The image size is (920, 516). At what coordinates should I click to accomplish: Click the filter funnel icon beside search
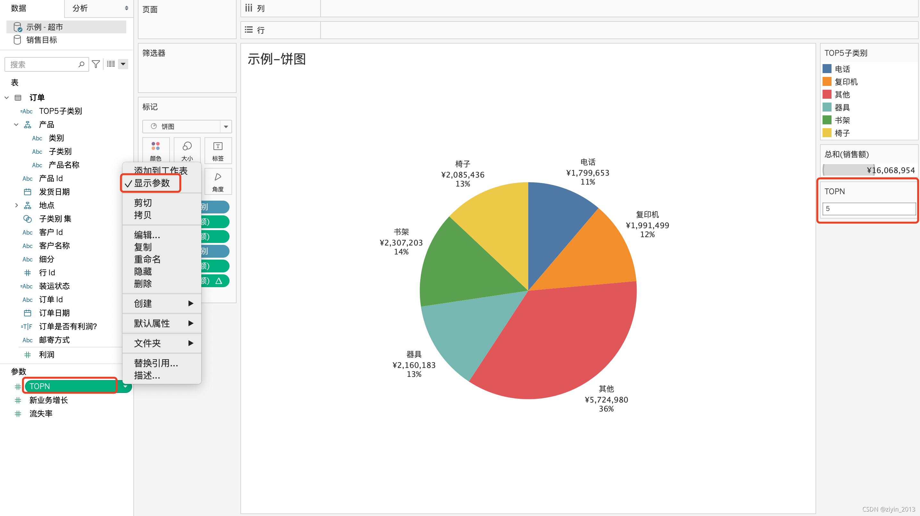(96, 64)
